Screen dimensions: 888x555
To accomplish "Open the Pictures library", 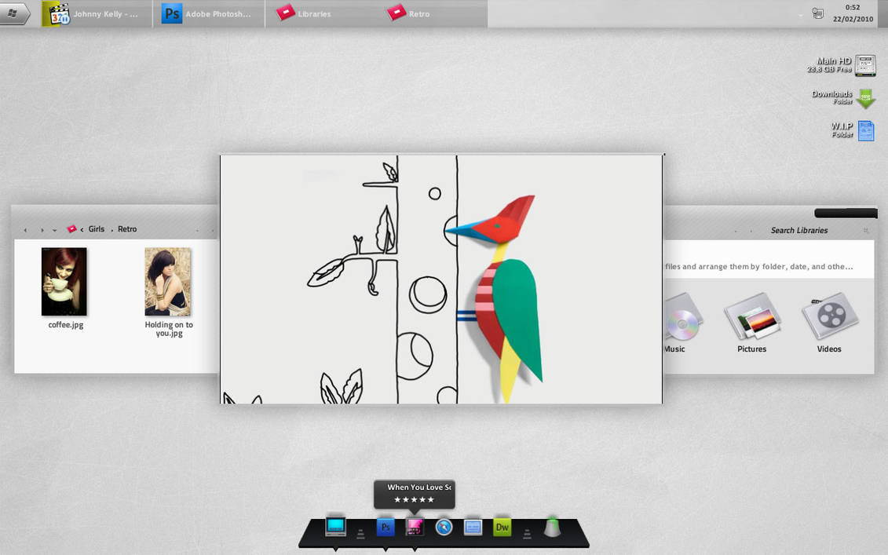I will pos(752,323).
